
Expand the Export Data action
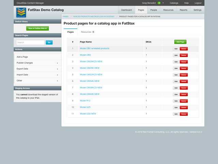click(x=38, y=69)
